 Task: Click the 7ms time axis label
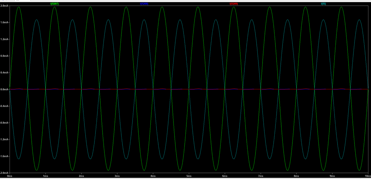[x=261, y=176]
